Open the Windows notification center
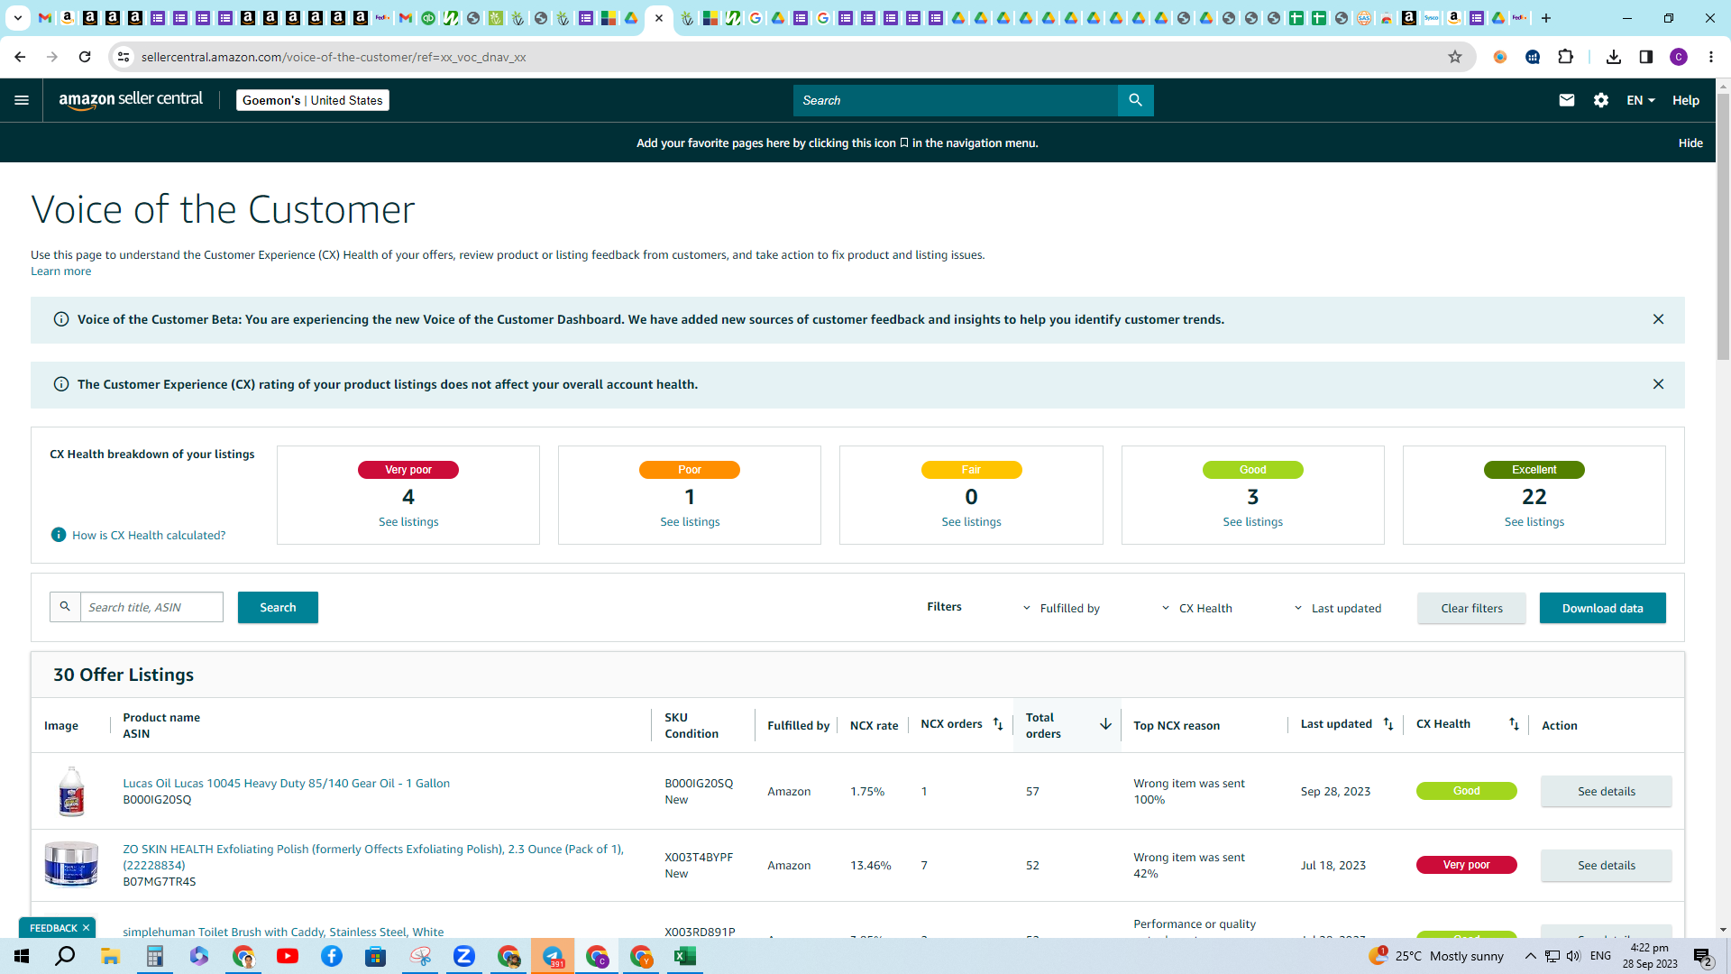The width and height of the screenshot is (1731, 974). pos(1703,956)
